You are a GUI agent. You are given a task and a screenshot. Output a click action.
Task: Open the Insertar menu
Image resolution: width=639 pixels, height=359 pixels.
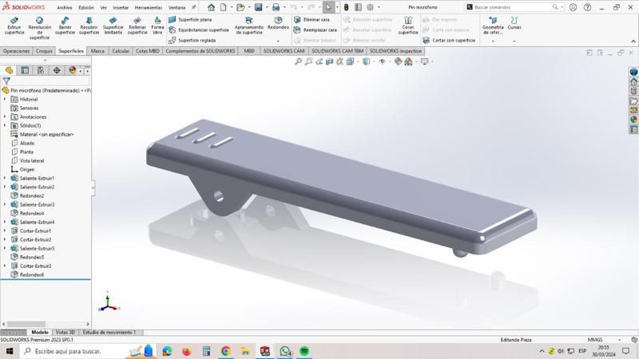pos(121,8)
